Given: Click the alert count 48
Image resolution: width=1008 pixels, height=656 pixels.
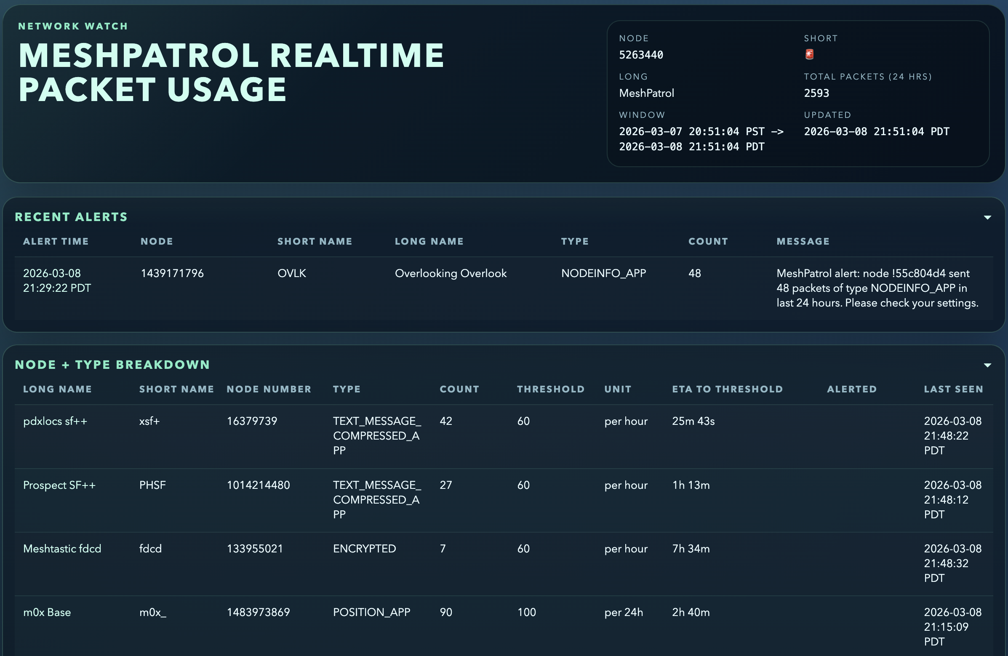Looking at the screenshot, I should [695, 273].
